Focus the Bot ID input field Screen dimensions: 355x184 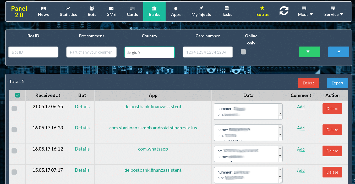[33, 52]
